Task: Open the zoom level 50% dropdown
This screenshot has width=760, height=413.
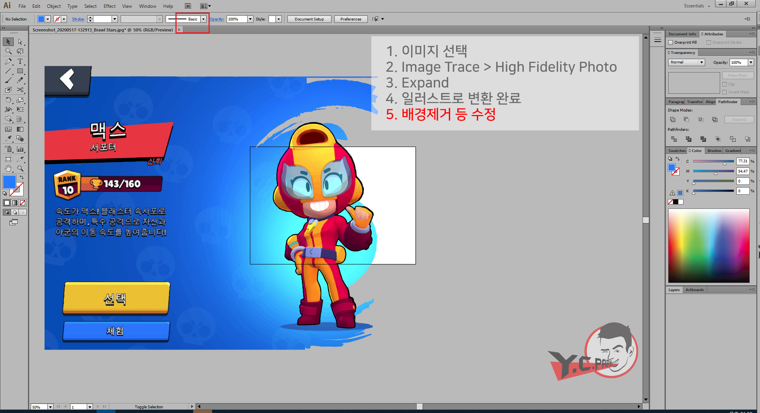Action: (x=50, y=407)
